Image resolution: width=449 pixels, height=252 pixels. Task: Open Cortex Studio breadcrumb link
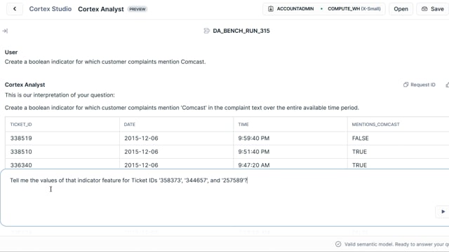[x=51, y=9]
